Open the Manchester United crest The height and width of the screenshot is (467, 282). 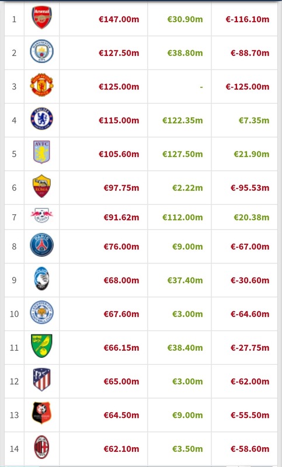41,85
